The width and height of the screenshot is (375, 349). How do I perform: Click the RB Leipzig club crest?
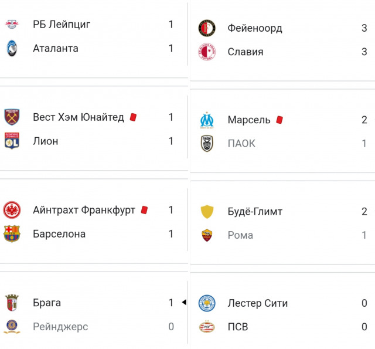(x=12, y=25)
